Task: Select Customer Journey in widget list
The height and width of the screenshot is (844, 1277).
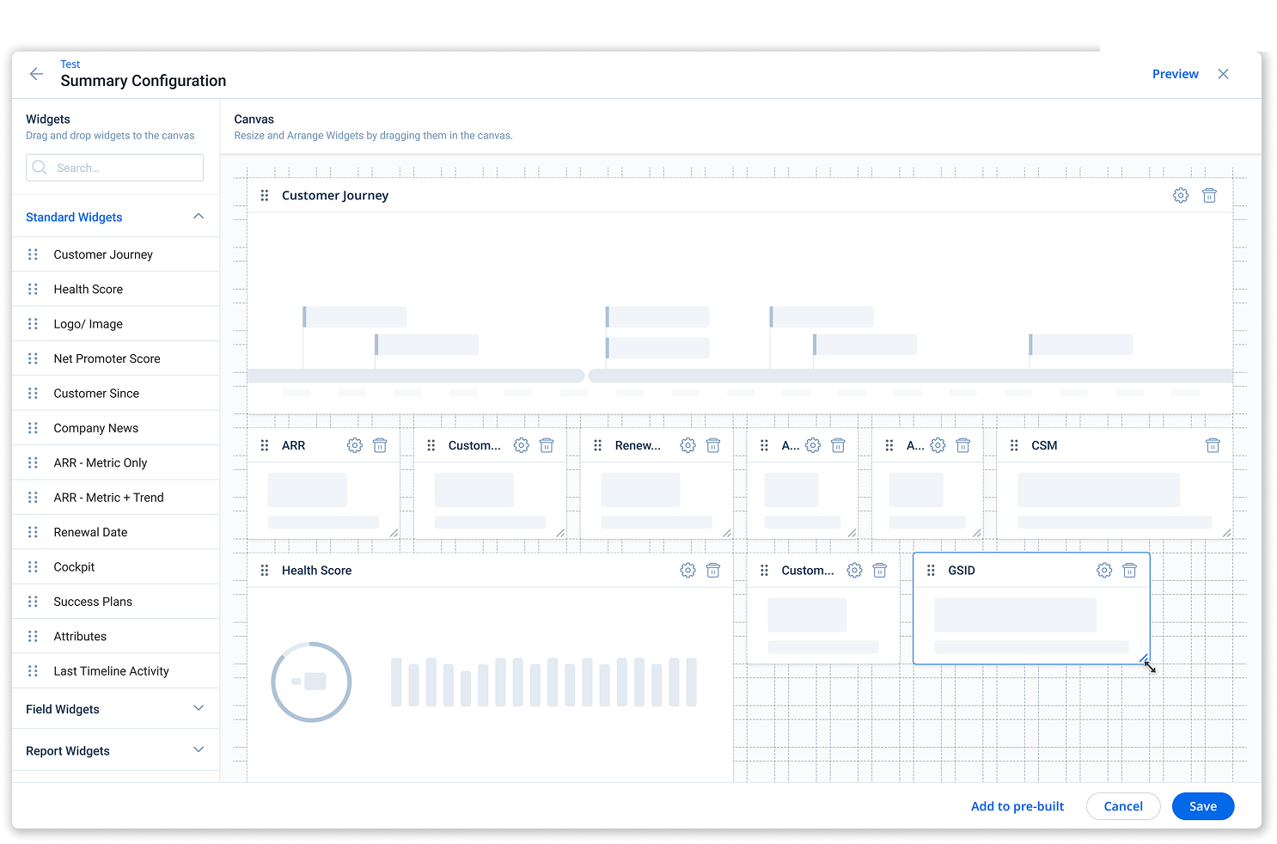Action: (115, 254)
